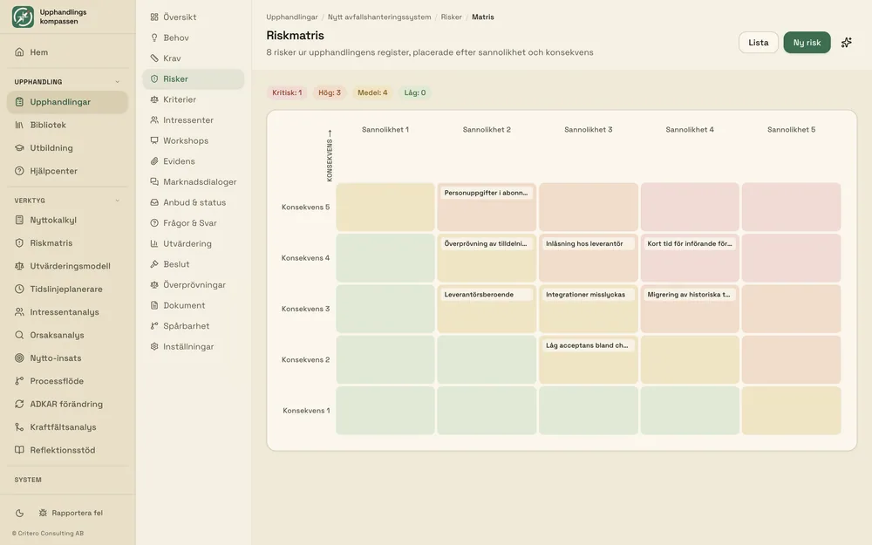The width and height of the screenshot is (872, 545).
Task: Click the Bibliotek library icon
Action: (x=19, y=125)
